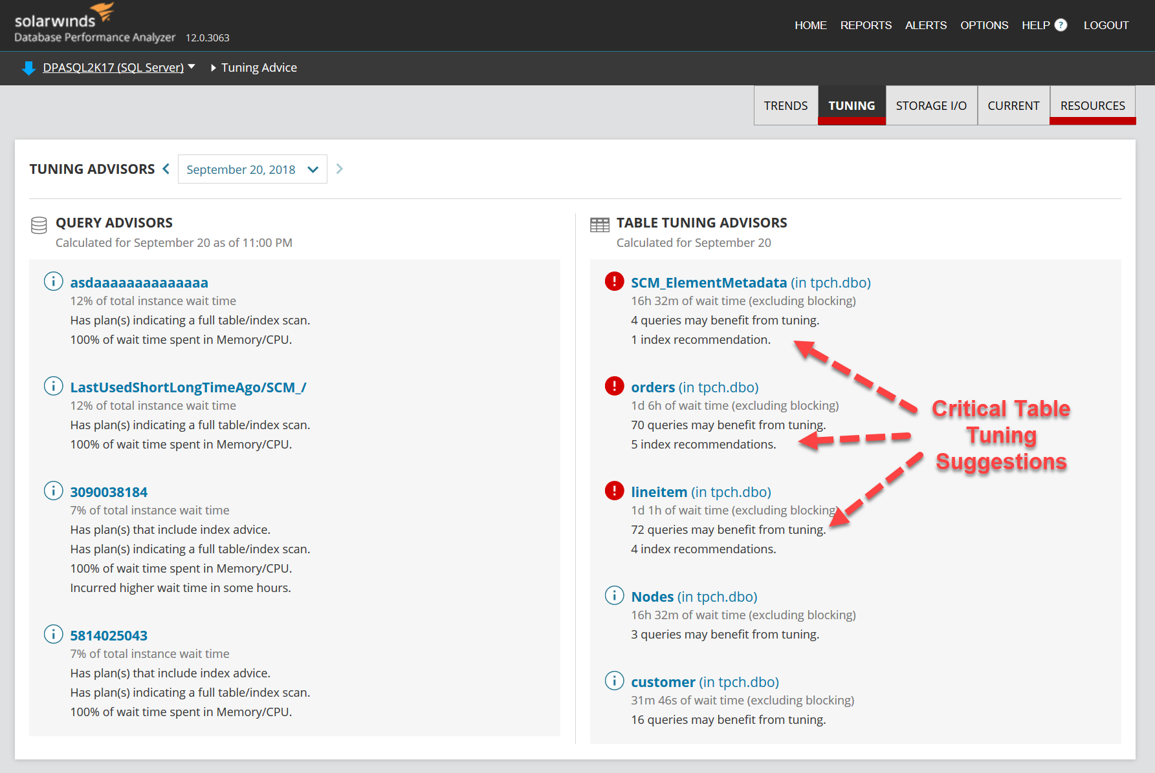This screenshot has width=1155, height=773.
Task: Click info icon beside asdaaaaaaaaaaaaaa query
Action: [53, 281]
